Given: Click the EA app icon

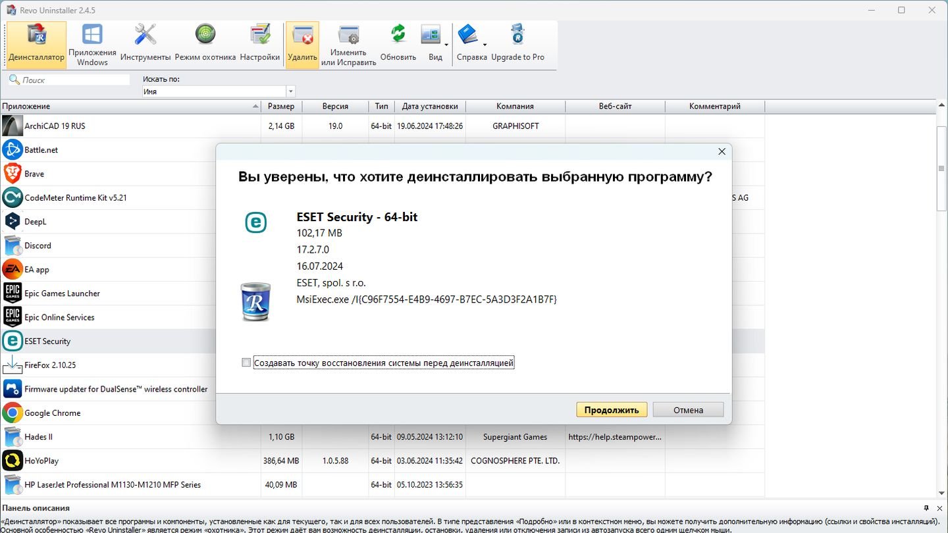Looking at the screenshot, I should click(13, 269).
